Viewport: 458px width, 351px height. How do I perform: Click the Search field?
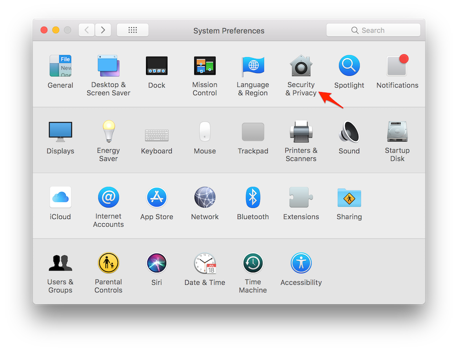coord(373,30)
